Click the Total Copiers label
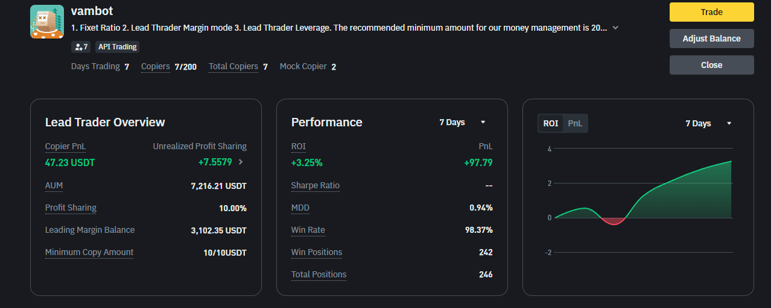 pos(233,66)
